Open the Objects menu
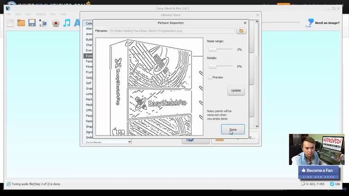 40,14
